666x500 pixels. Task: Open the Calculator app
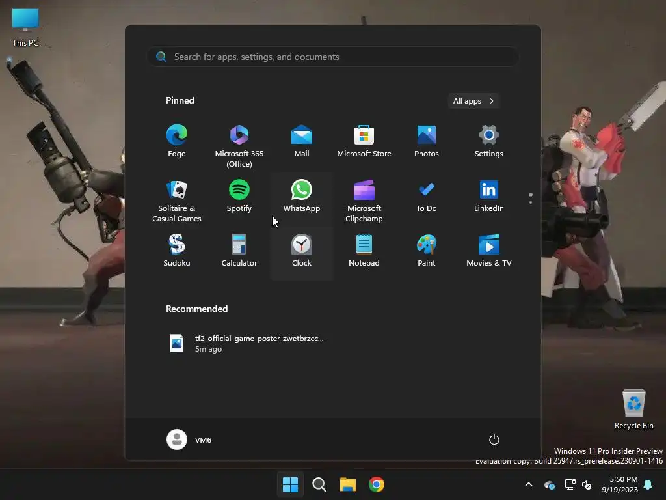(x=239, y=251)
